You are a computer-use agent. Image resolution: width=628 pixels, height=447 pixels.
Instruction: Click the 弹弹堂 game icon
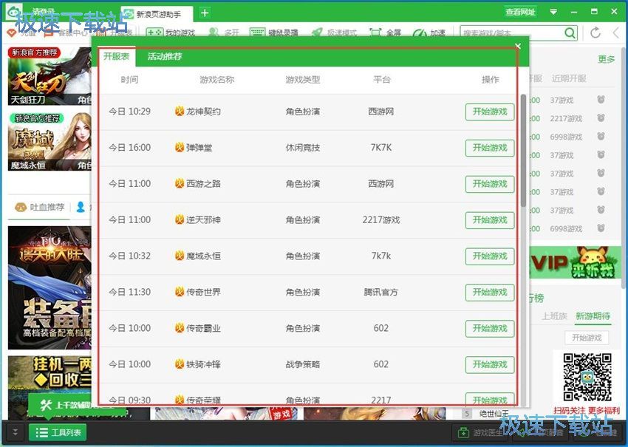180,147
